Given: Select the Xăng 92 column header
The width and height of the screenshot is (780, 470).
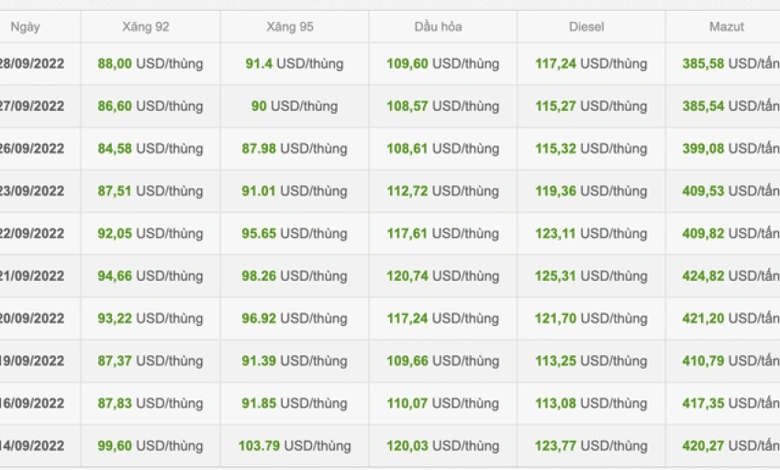Looking at the screenshot, I should (x=146, y=27).
